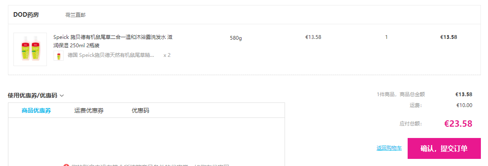Viewport: 488px width, 166px height.
Task: Click the 1件商品，商品总金额 summary label
Action: pyautogui.click(x=401, y=94)
